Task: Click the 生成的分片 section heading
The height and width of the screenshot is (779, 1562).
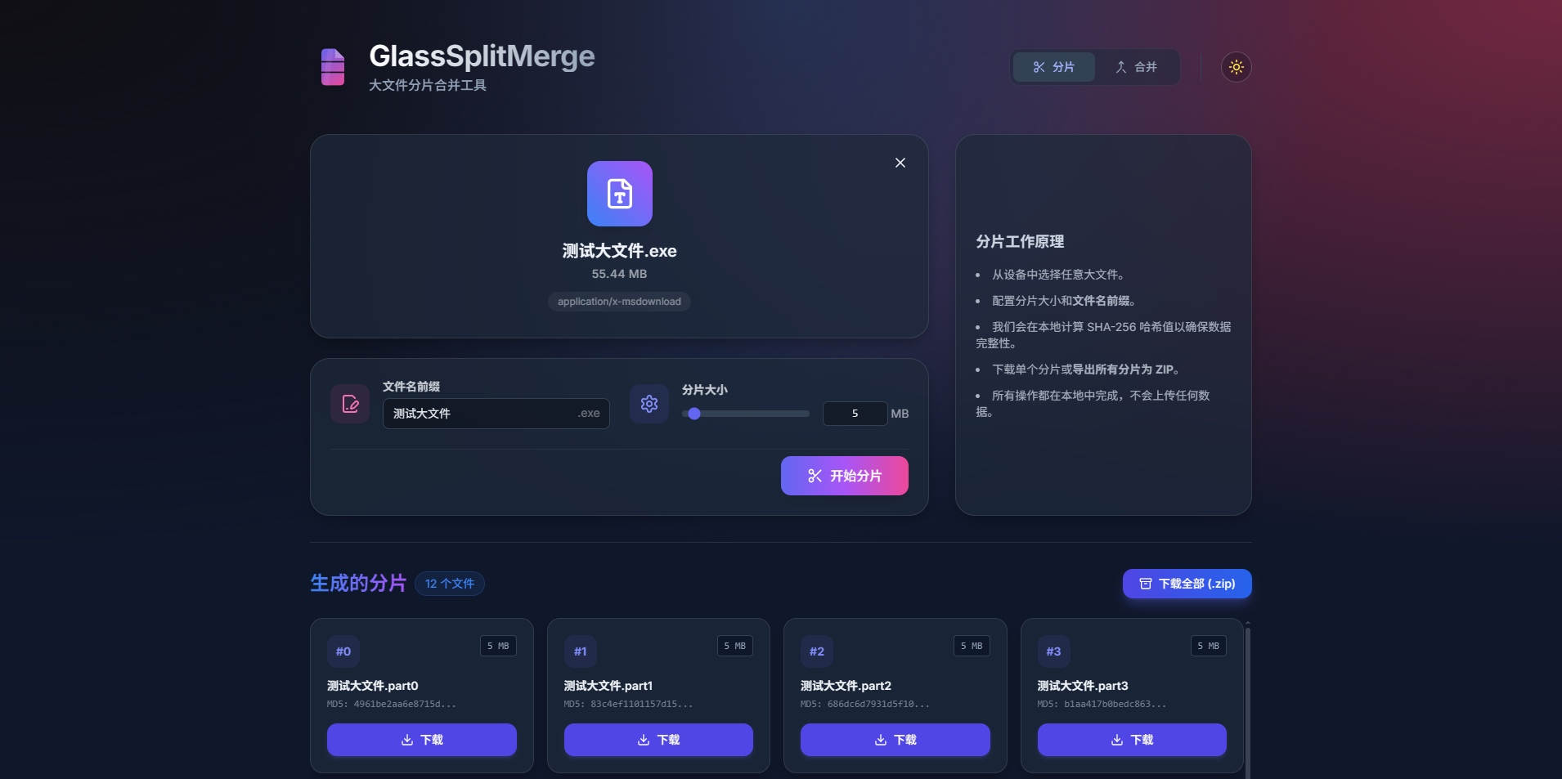Action: coord(358,583)
